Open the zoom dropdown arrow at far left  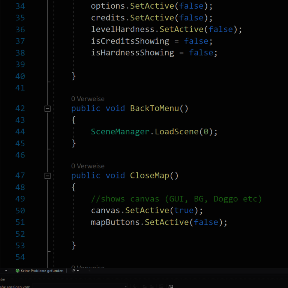tap(6, 271)
